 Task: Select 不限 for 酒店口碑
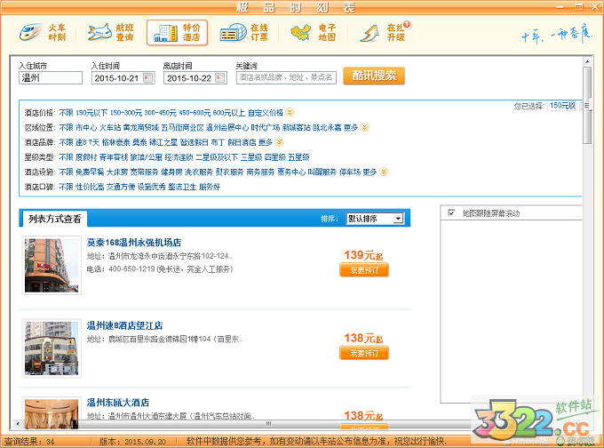click(66, 187)
